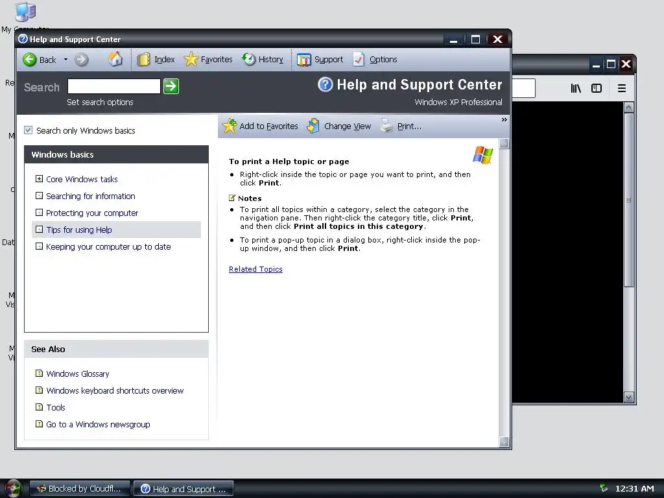Open Windows Glossary link
Screen dimensions: 664x498
(x=78, y=374)
